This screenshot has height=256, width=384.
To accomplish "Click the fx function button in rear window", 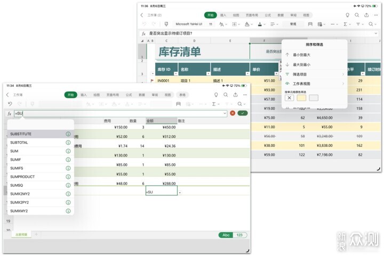I will (144, 34).
